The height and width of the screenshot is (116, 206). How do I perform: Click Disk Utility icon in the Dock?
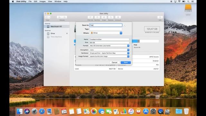168,111
